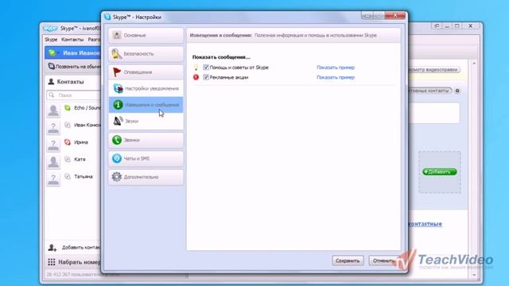Click the red icon beside Рекламные акции
The width and height of the screenshot is (509, 286).
pos(196,77)
